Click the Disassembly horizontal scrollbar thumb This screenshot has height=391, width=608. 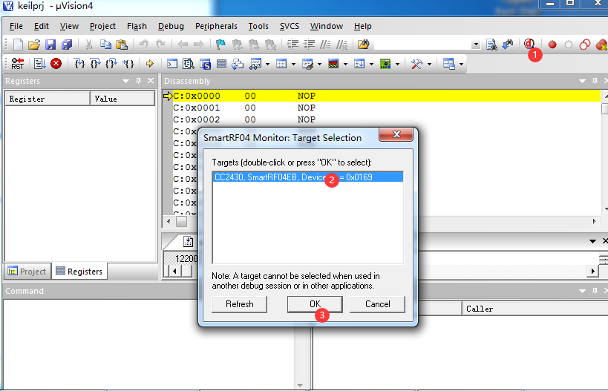click(181, 221)
